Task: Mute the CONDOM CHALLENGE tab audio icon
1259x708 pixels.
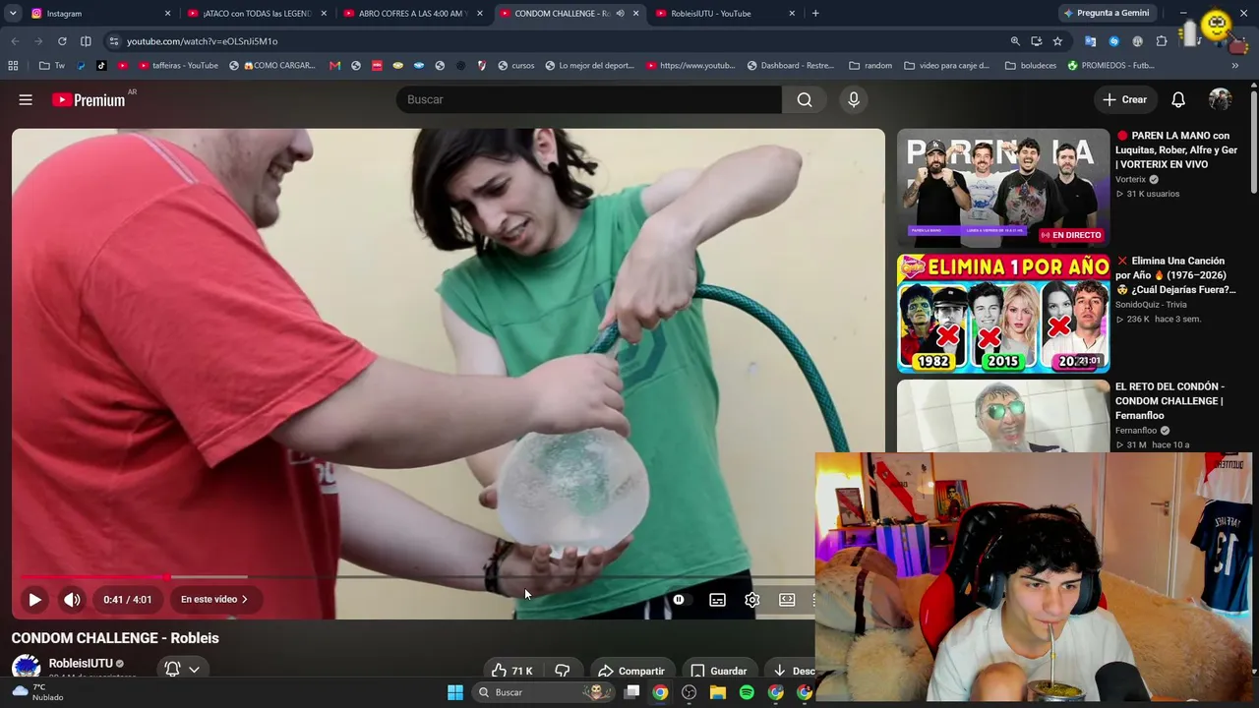Action: [620, 14]
